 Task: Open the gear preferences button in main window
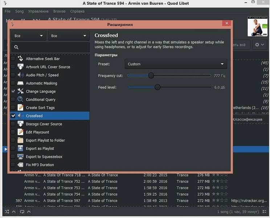pos(259,45)
